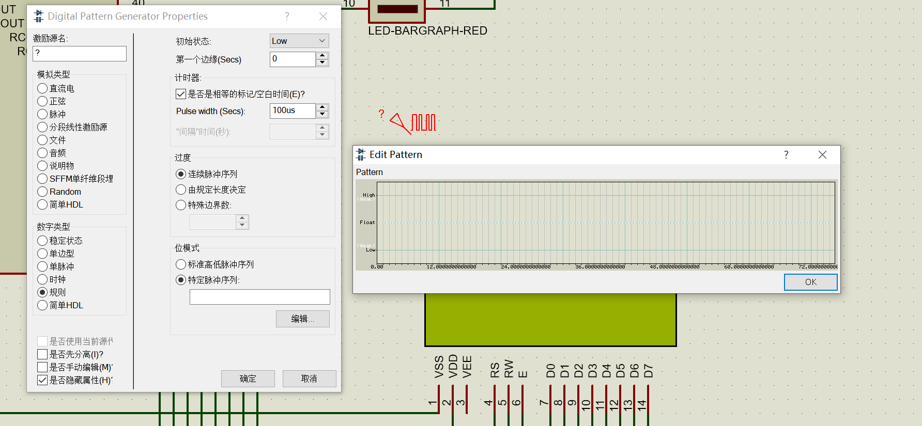Click help icon in Generator Properties title bar

pyautogui.click(x=287, y=17)
